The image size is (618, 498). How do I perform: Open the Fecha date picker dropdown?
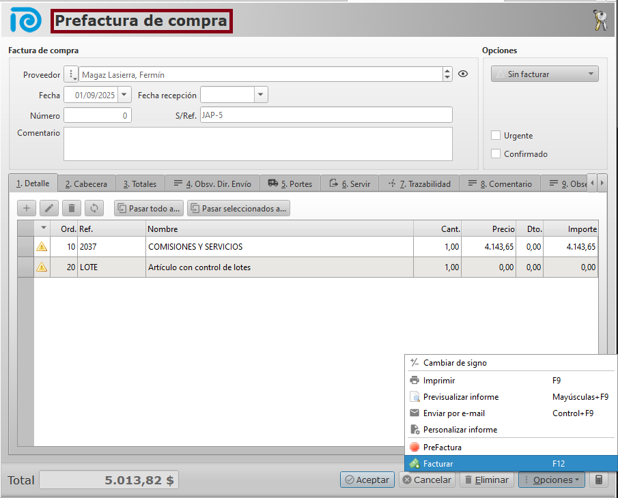124,96
